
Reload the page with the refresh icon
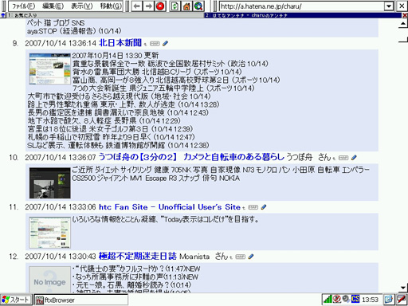click(175, 6)
